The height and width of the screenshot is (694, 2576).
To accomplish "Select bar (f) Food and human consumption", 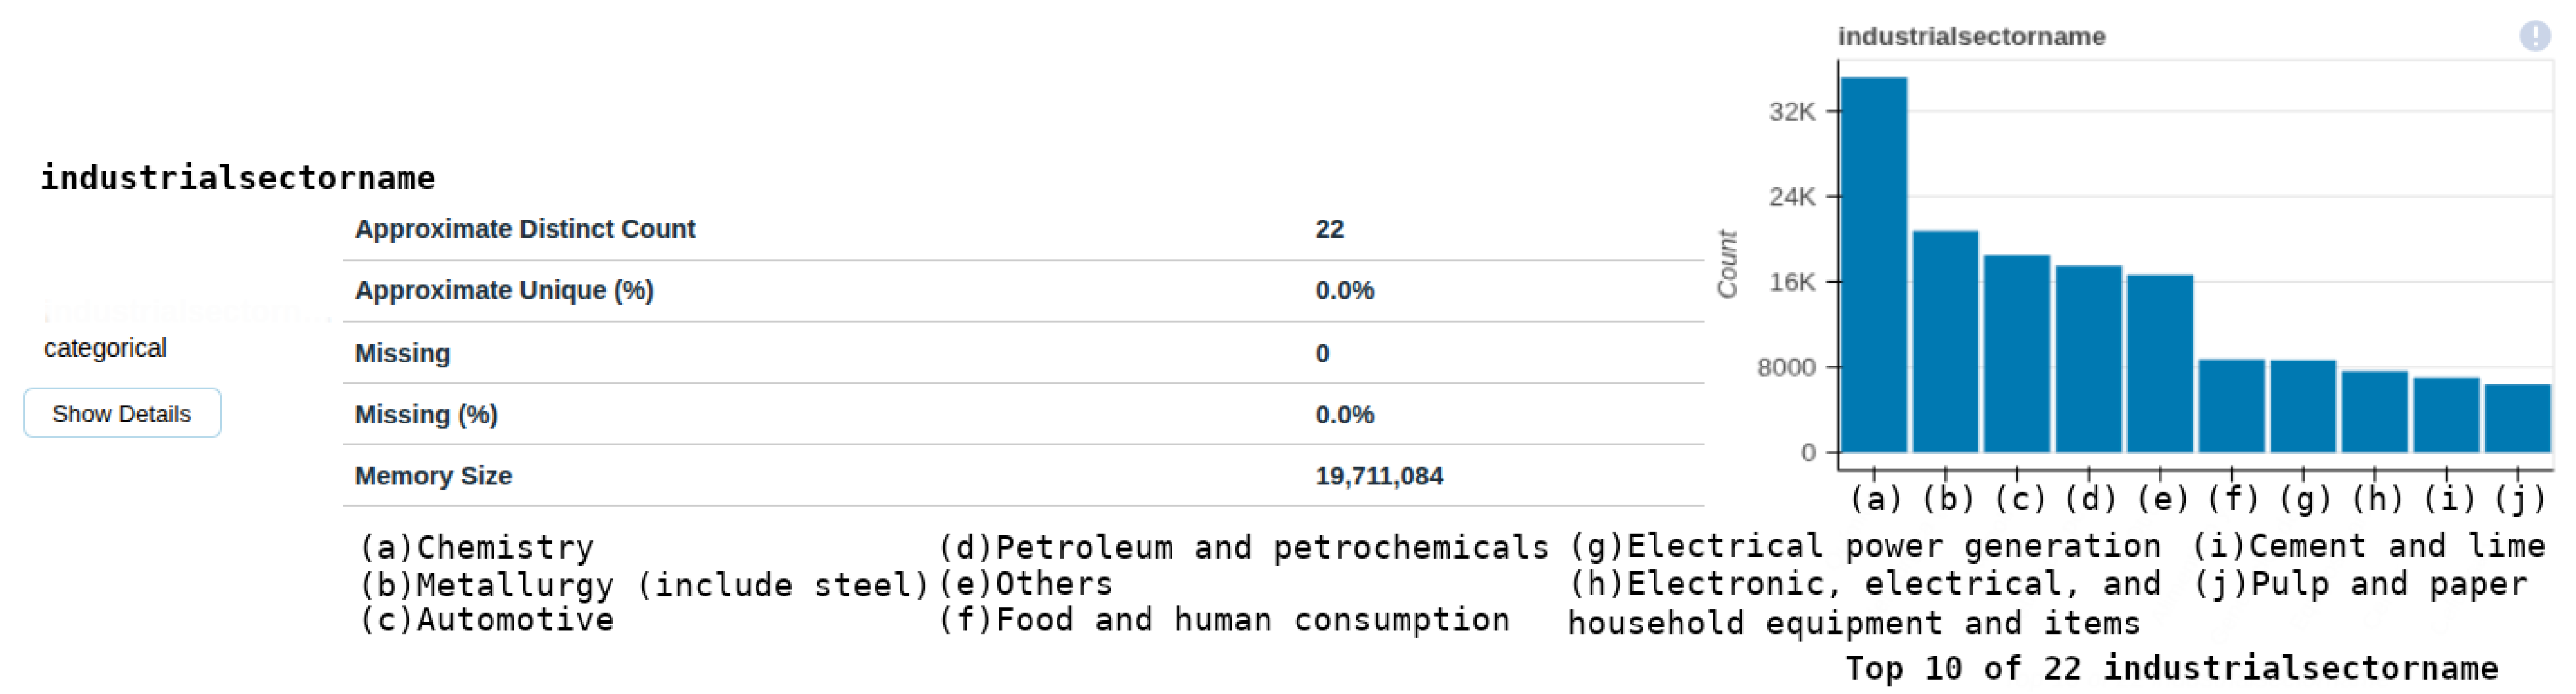I will tap(2231, 405).
